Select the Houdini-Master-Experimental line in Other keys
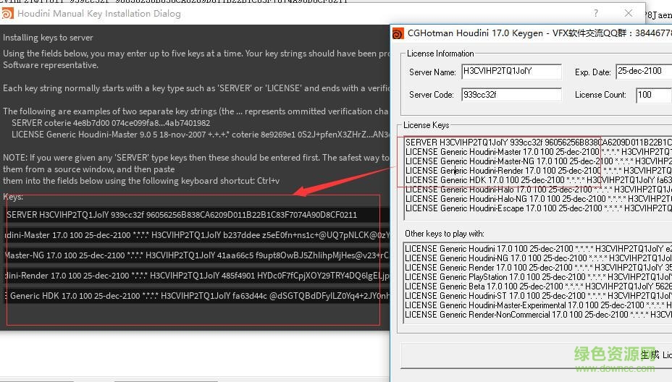Image resolution: width=672 pixels, height=382 pixels. point(538,305)
